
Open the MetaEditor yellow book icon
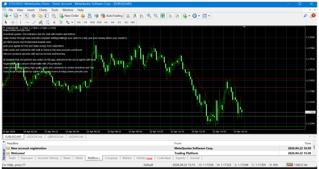(83, 16)
